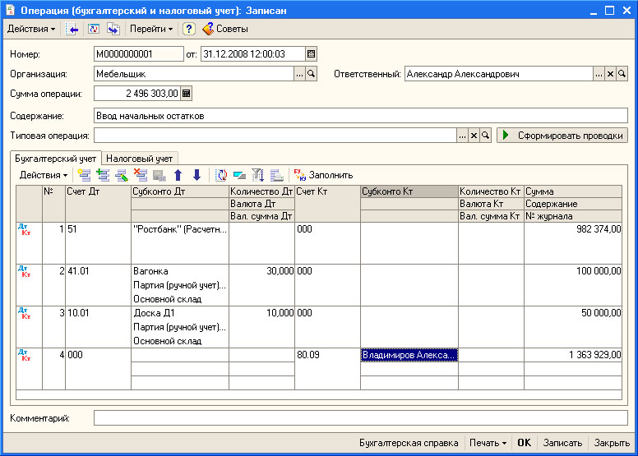Click the refresh document icon in top toolbar
Image resolution: width=638 pixels, height=456 pixels.
[x=94, y=29]
